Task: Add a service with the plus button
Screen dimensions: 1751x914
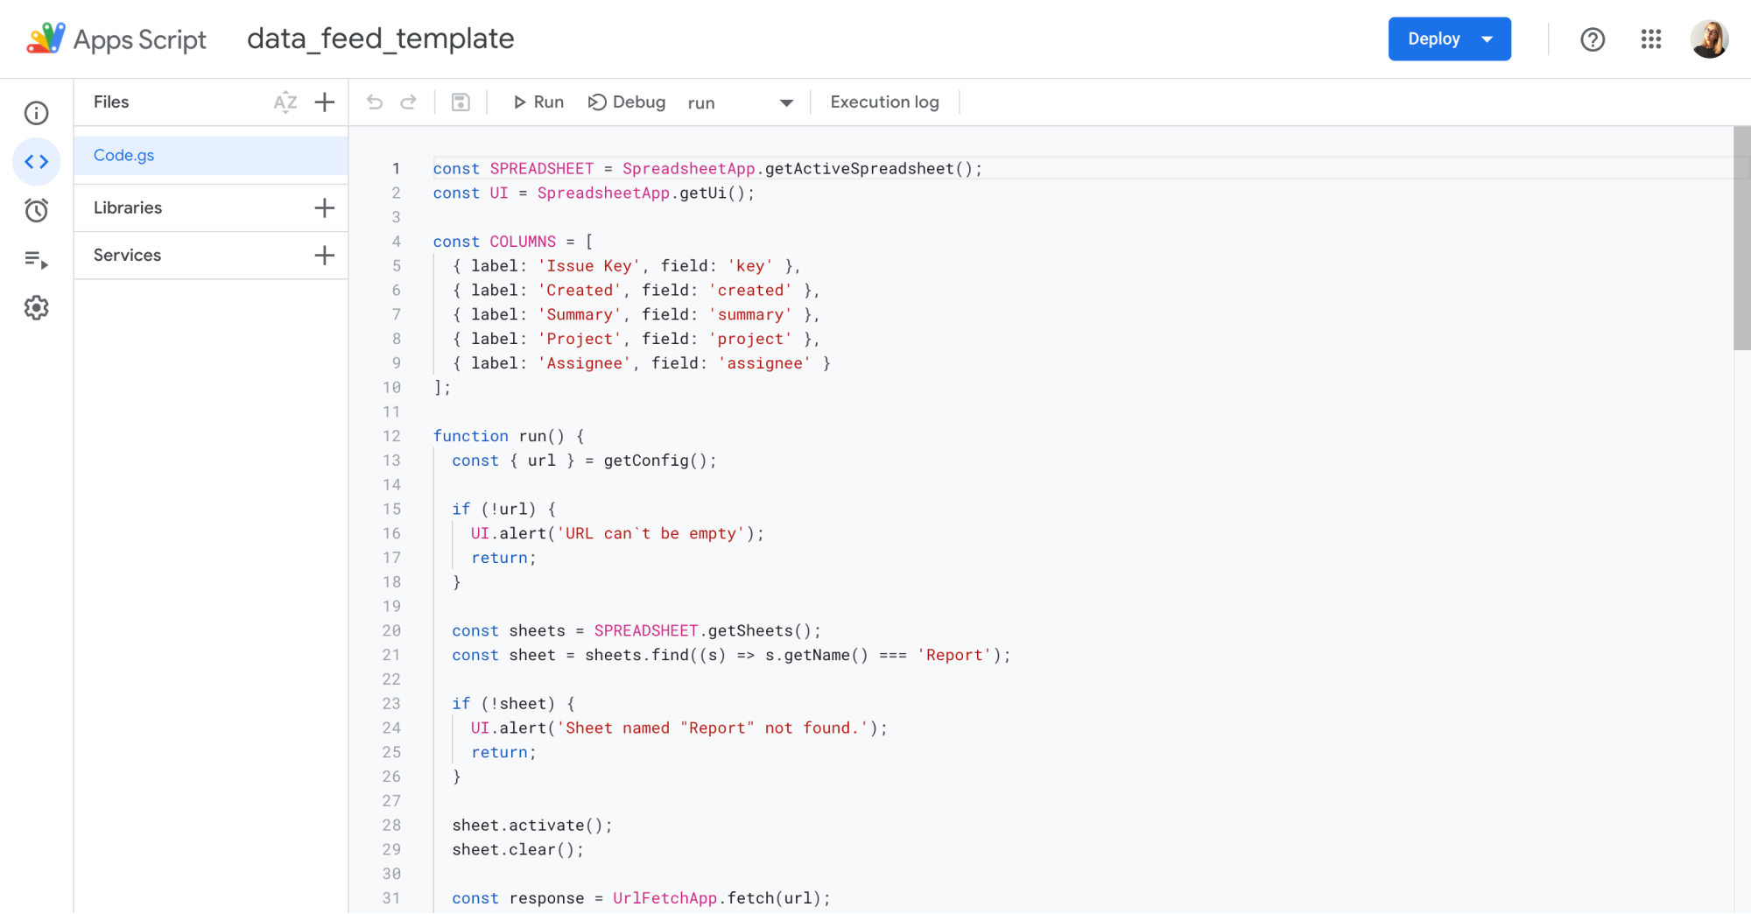Action: pyautogui.click(x=325, y=256)
